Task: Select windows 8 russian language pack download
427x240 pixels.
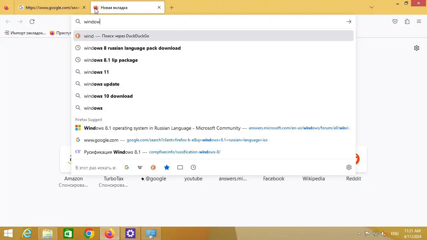Action: point(213,48)
